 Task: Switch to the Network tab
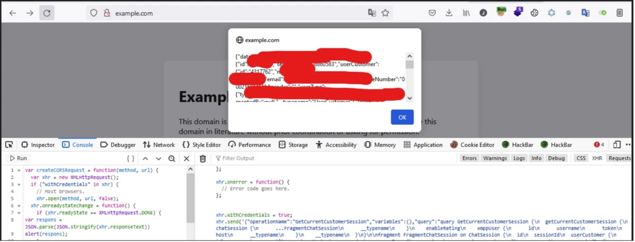click(159, 145)
